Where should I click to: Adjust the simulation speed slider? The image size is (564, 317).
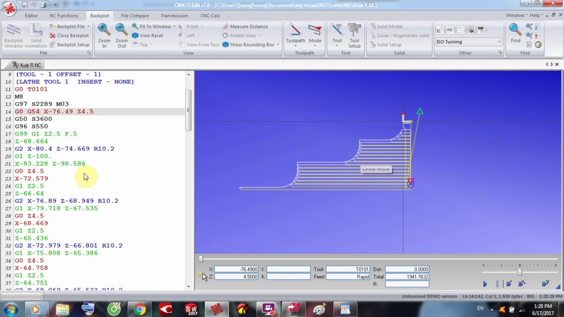click(x=519, y=272)
